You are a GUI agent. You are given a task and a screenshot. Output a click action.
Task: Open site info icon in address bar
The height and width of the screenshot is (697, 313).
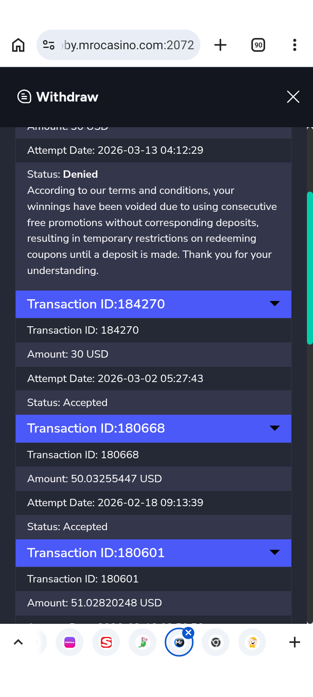pos(49,45)
